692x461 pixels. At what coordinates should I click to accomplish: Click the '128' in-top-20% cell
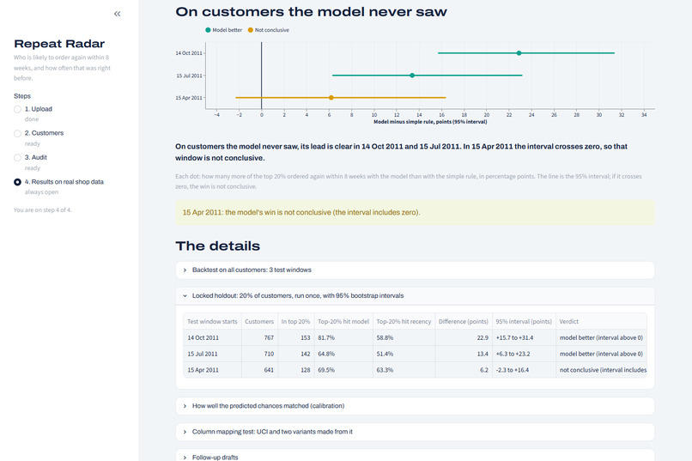(x=295, y=370)
